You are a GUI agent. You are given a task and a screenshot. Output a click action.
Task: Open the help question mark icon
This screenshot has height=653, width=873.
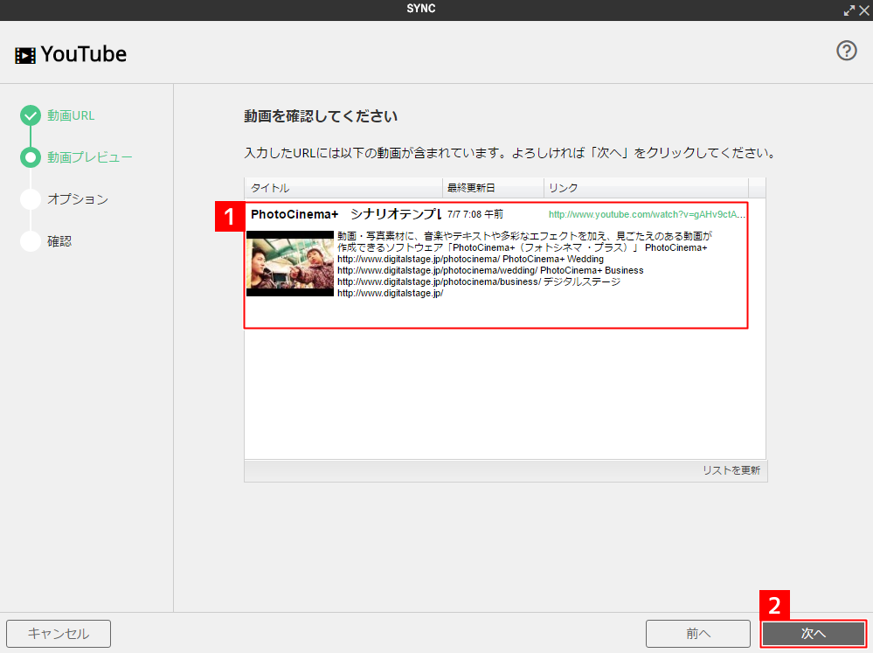pyautogui.click(x=846, y=51)
